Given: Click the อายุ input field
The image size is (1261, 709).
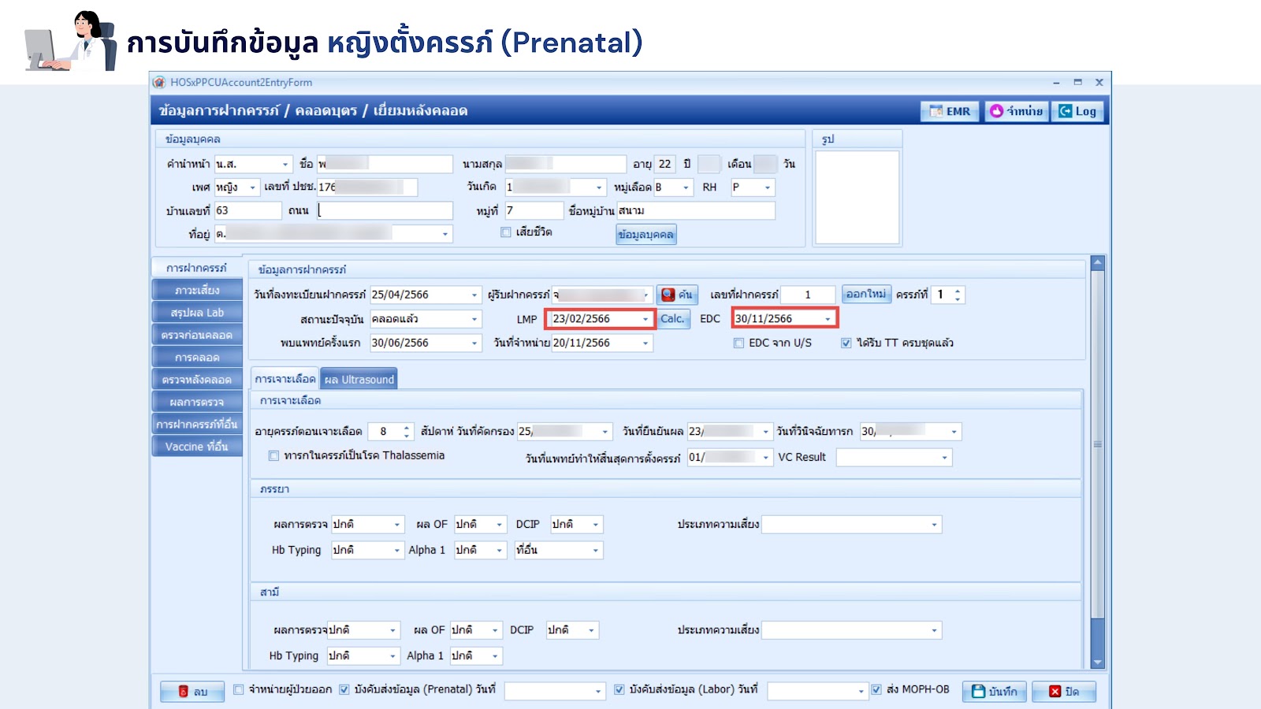Looking at the screenshot, I should 665,164.
